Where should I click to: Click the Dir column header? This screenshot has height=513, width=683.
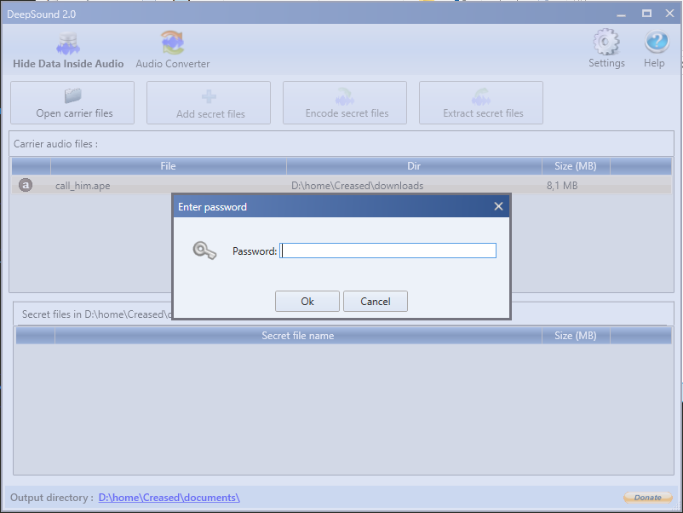point(414,166)
